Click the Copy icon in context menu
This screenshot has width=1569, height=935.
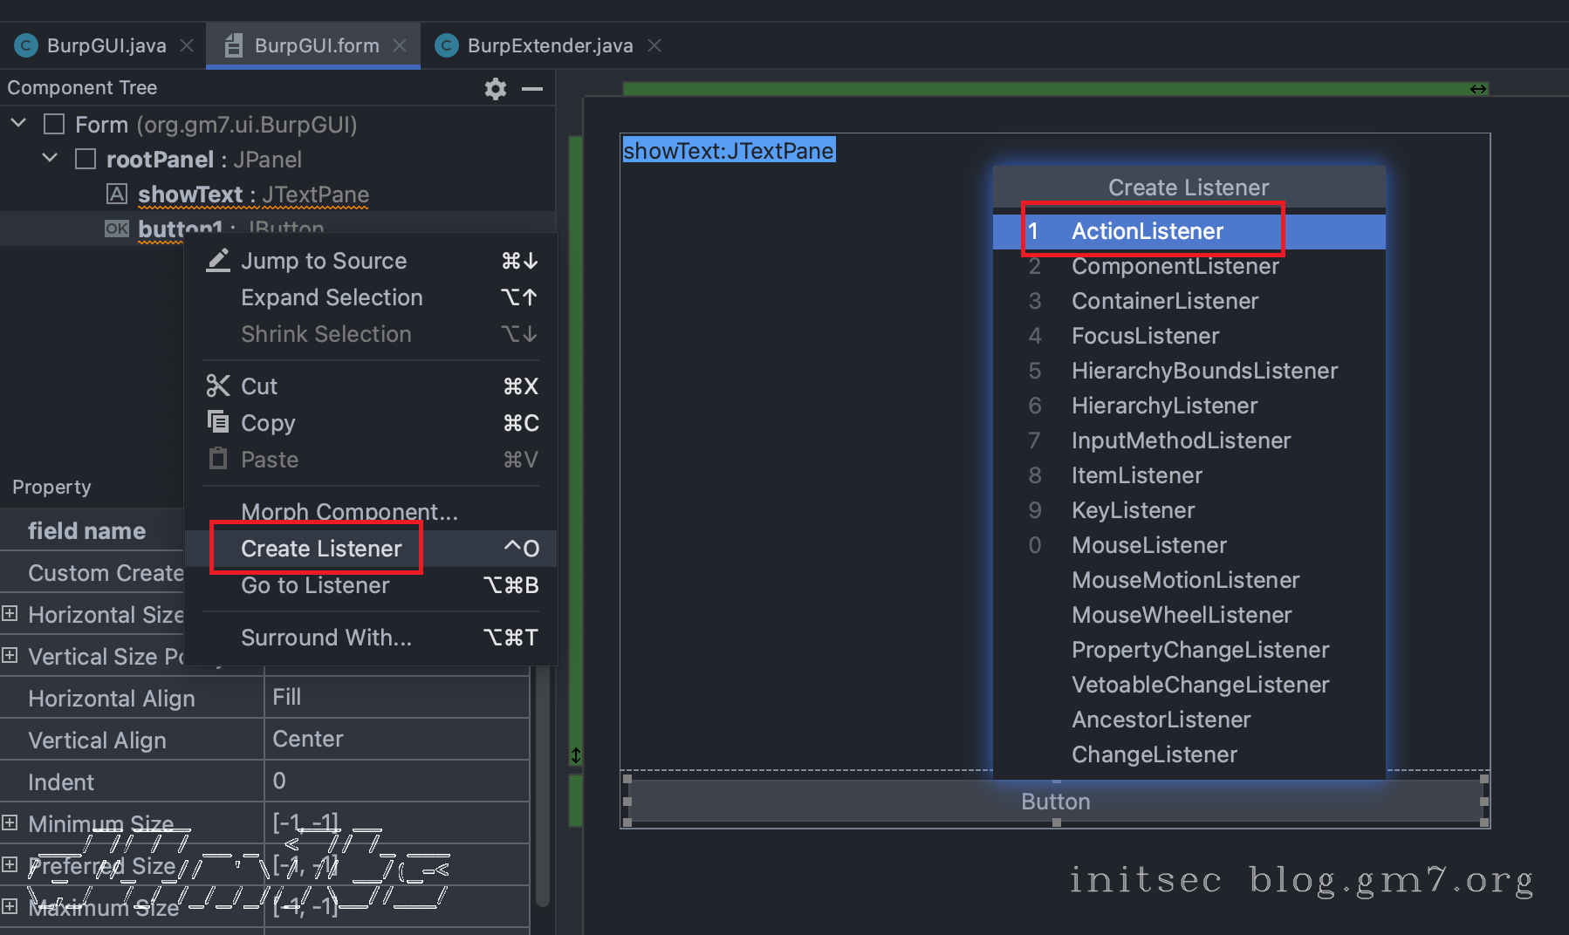(217, 422)
